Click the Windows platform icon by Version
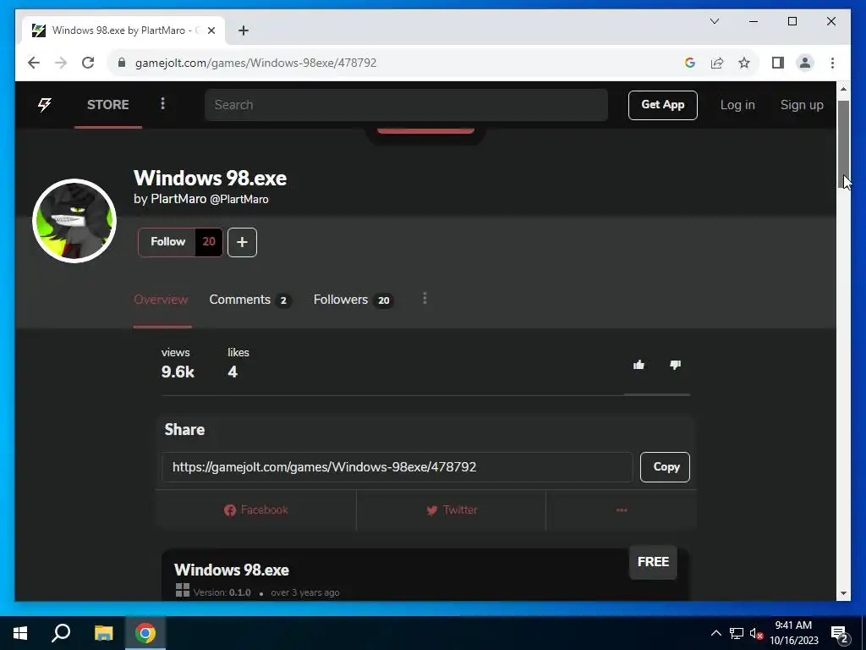866x650 pixels. tap(183, 590)
